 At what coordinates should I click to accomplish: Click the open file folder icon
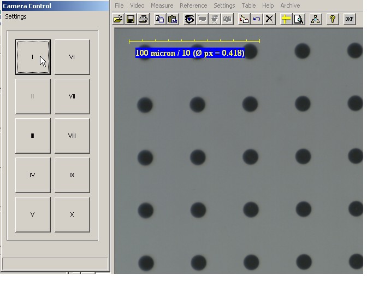pos(118,19)
